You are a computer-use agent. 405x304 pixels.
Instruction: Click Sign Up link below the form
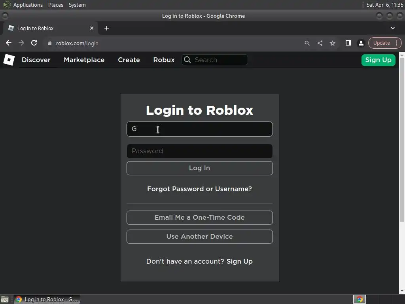(x=239, y=261)
